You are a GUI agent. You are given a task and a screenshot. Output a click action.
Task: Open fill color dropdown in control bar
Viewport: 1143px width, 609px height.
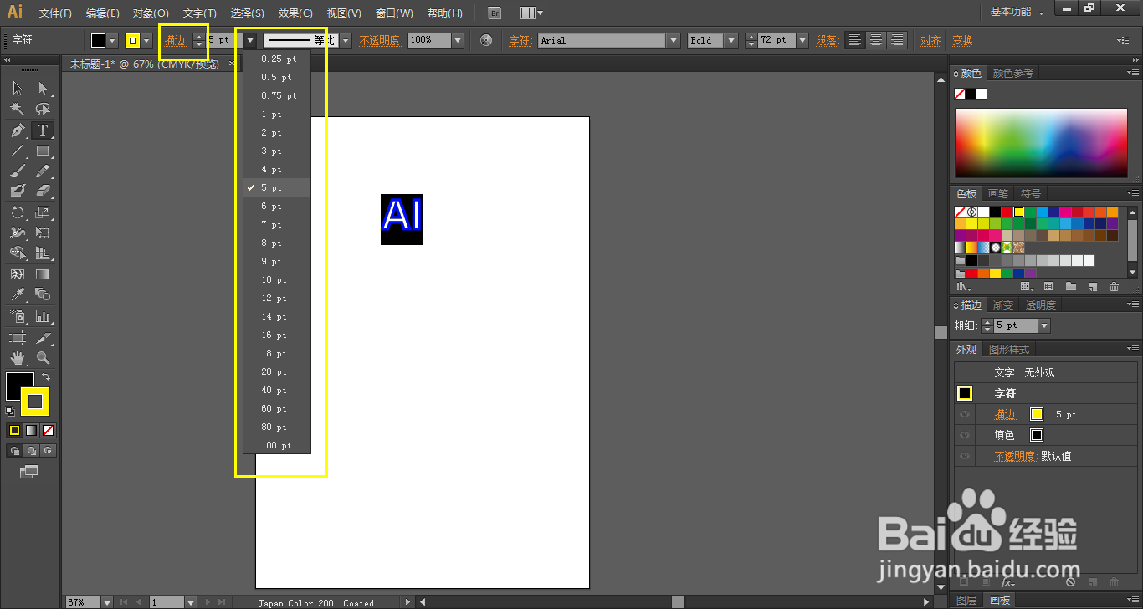[112, 40]
